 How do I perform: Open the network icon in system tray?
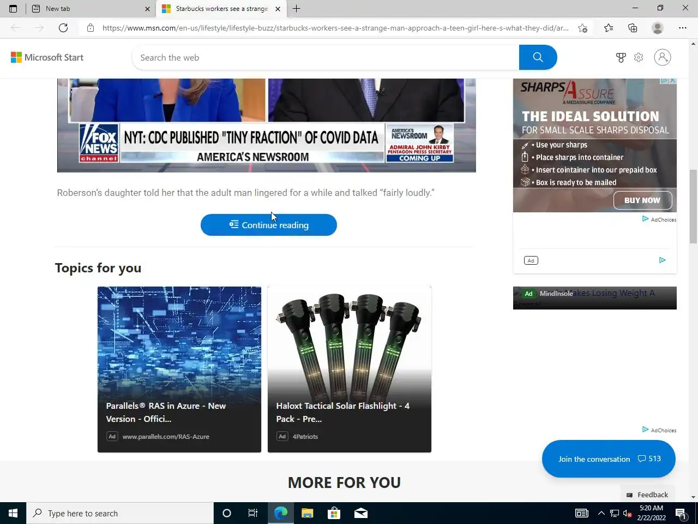pyautogui.click(x=615, y=513)
